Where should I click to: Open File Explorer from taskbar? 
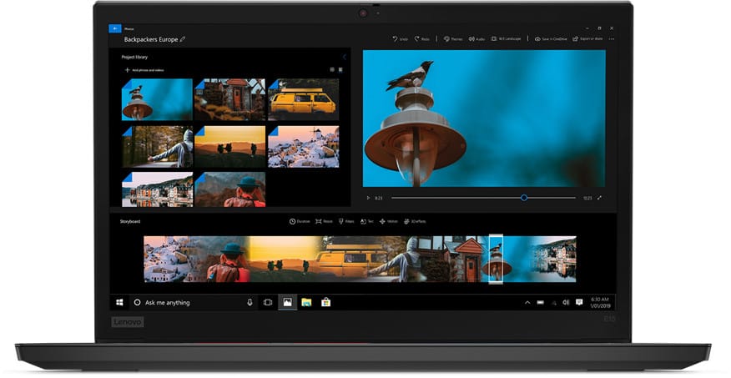[x=306, y=303]
